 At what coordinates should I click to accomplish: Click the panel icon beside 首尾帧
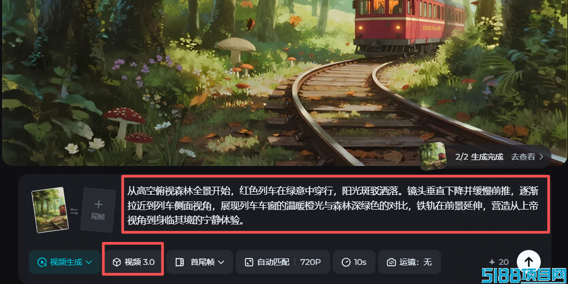tap(180, 262)
